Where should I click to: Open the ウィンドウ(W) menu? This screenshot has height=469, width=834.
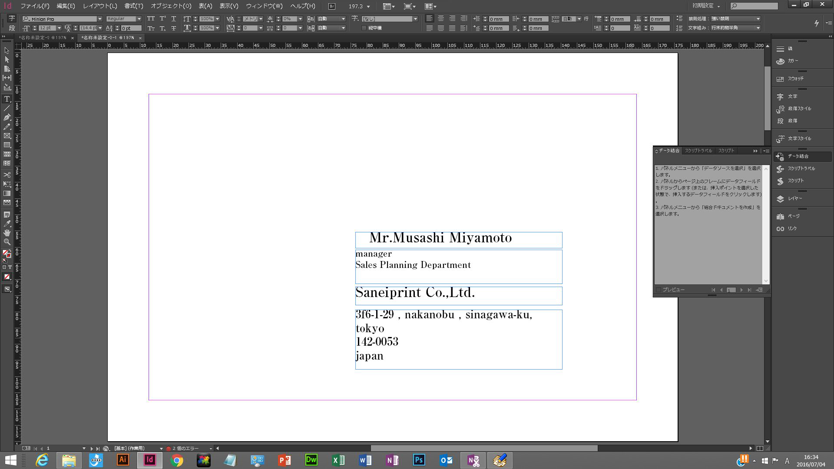[264, 6]
